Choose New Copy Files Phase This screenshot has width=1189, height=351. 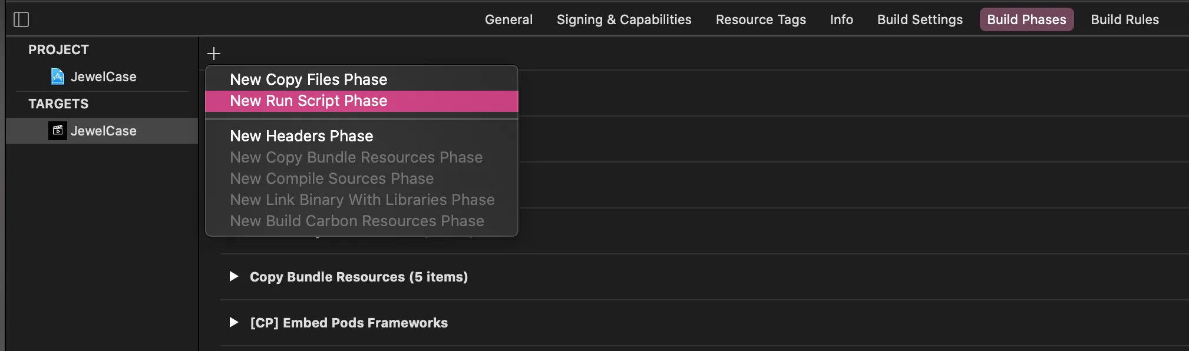click(x=308, y=80)
